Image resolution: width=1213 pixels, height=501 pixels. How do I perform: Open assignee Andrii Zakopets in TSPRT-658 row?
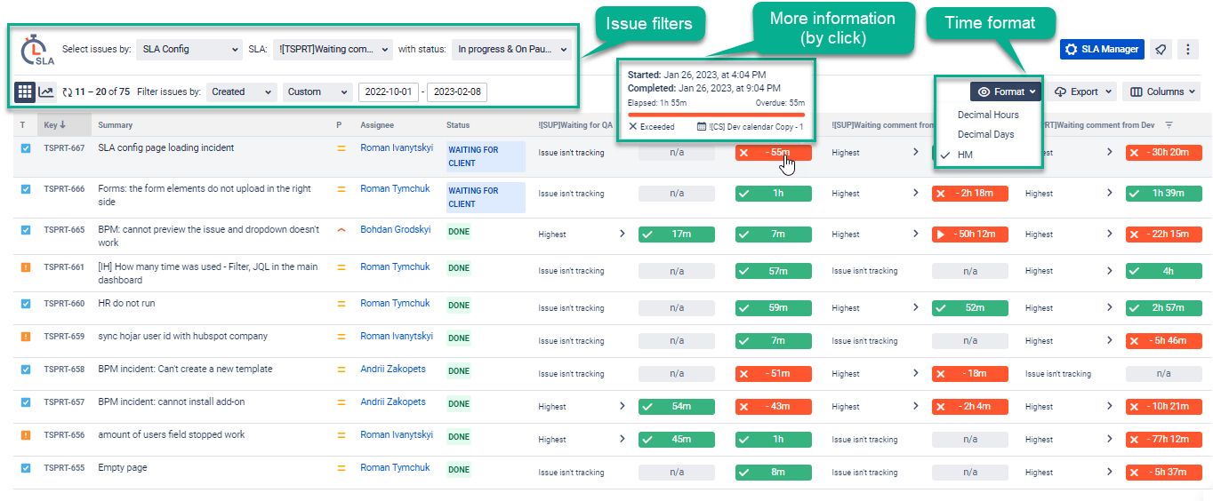point(393,370)
